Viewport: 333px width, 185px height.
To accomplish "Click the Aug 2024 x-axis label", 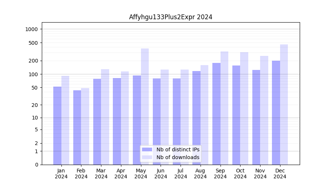I will point(201,174).
